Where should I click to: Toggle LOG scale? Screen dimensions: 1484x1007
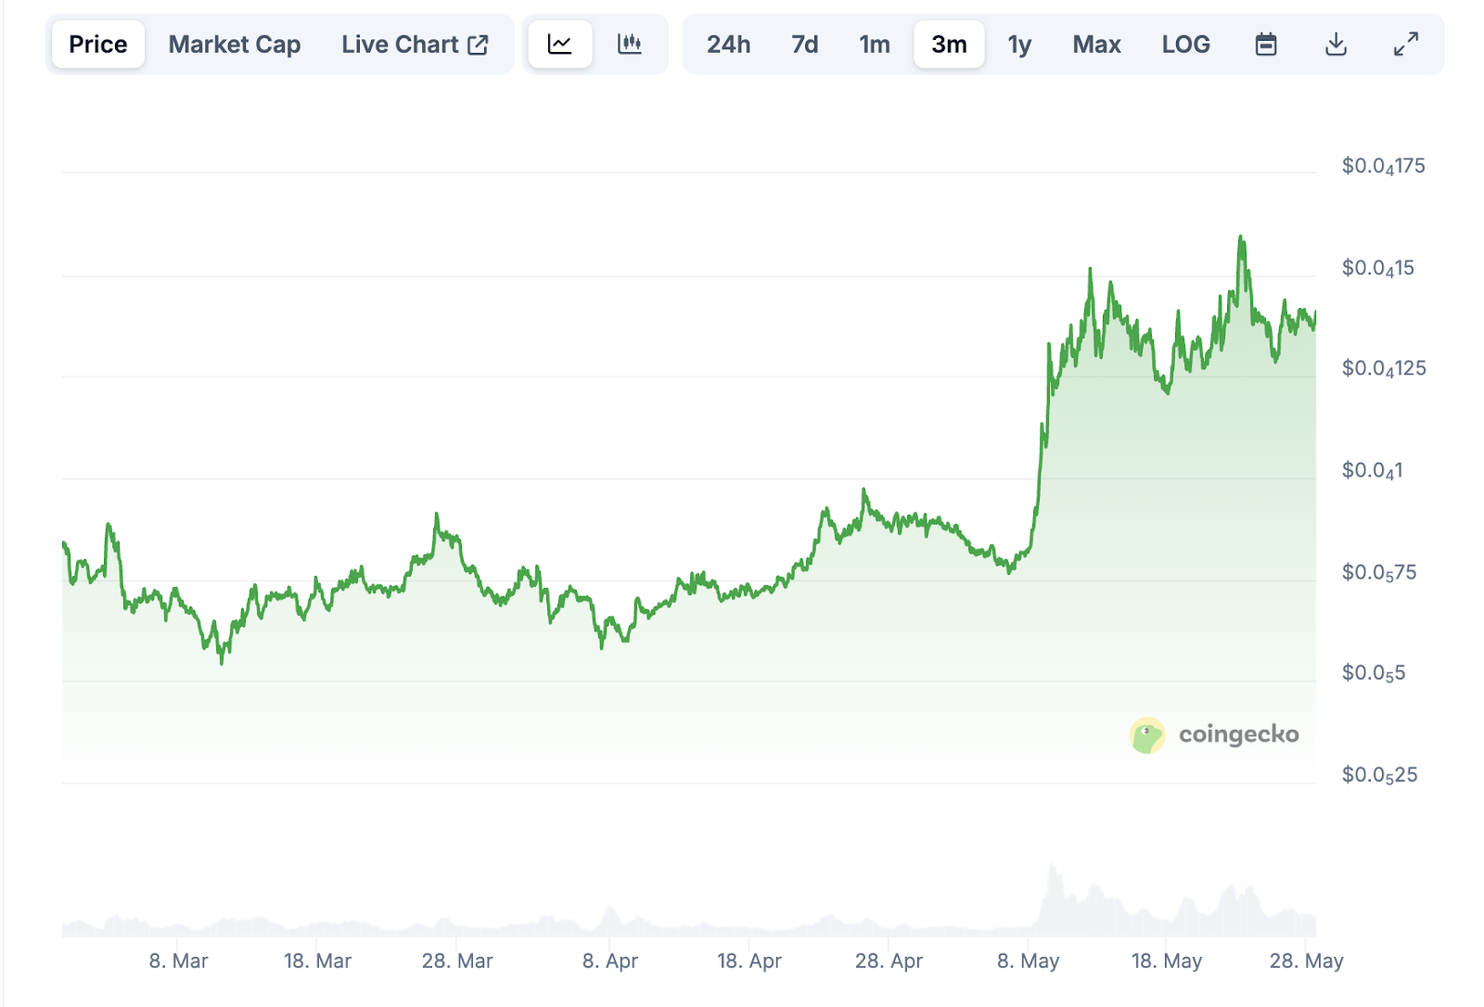[x=1186, y=45]
